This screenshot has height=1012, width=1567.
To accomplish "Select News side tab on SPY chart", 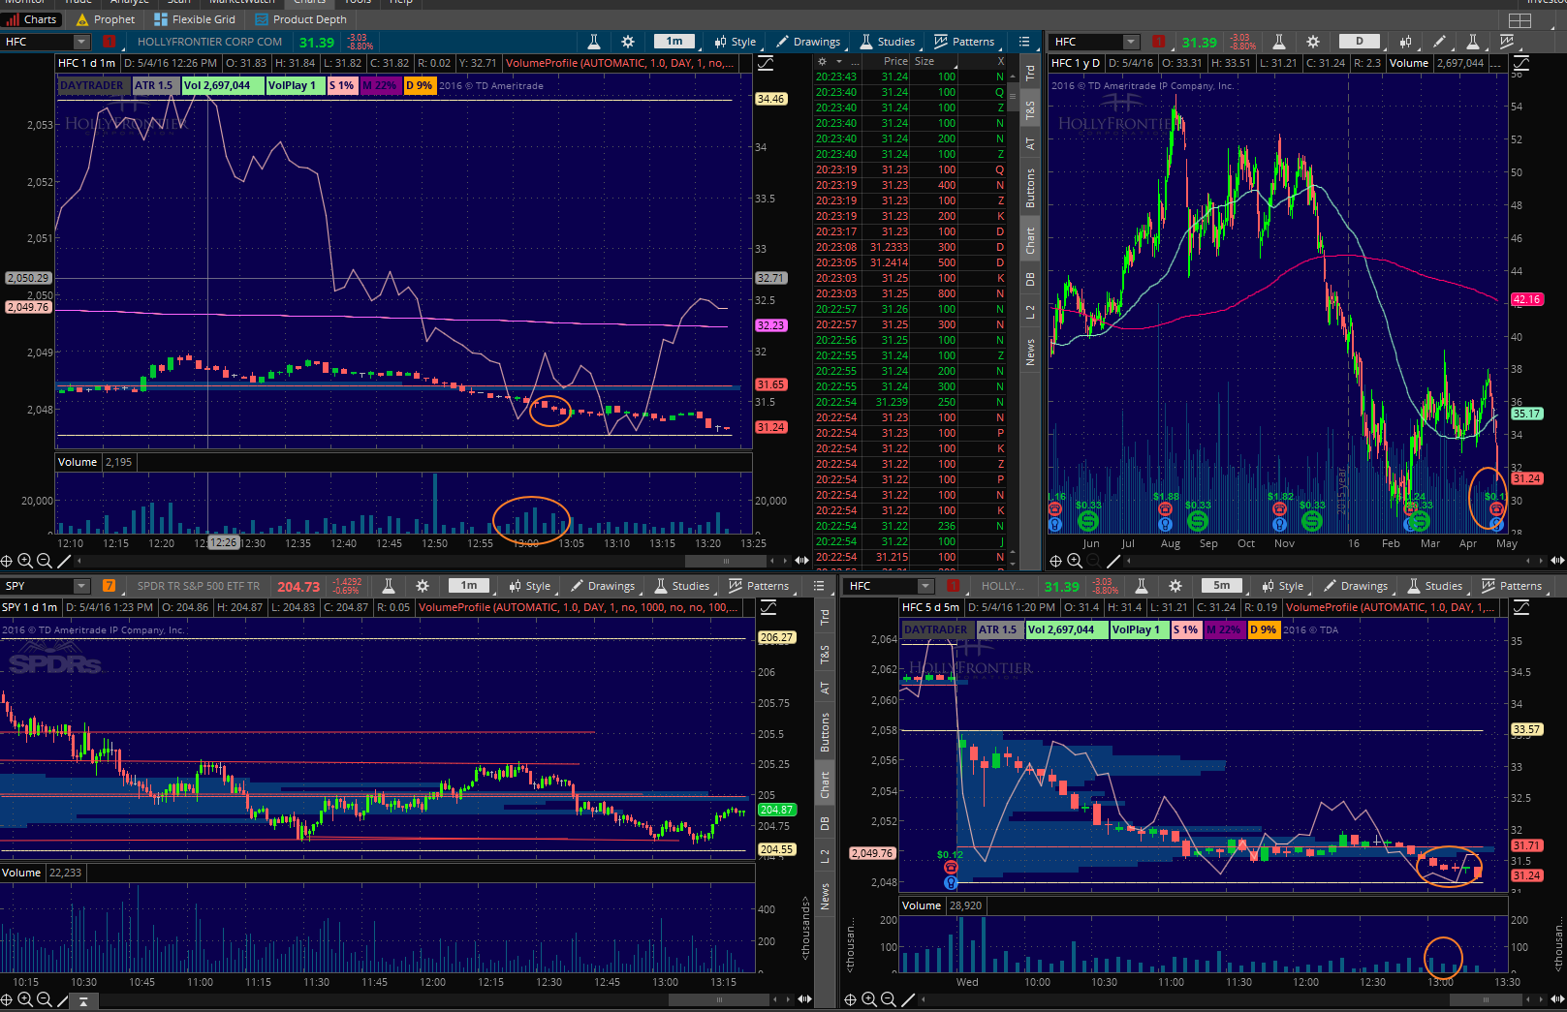I will tap(825, 896).
